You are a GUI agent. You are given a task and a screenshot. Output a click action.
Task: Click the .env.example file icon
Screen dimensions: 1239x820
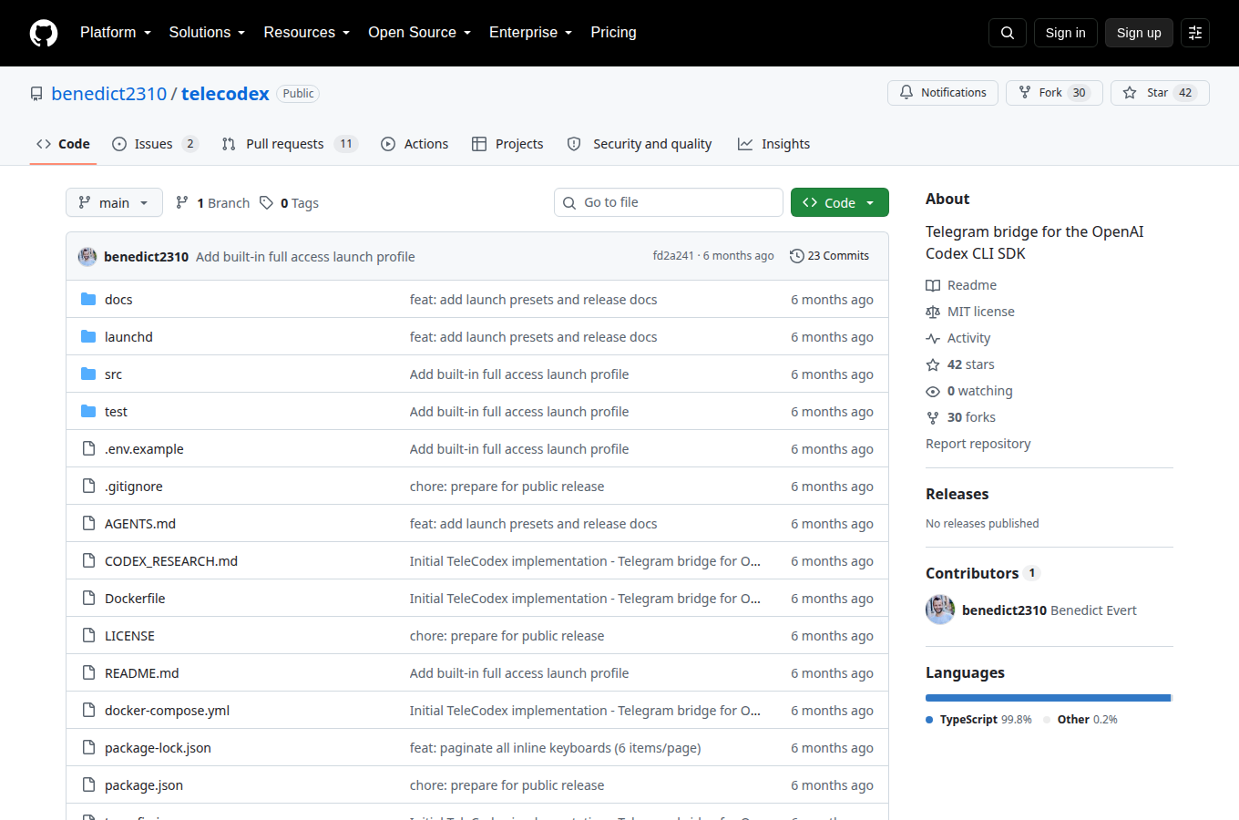(x=88, y=448)
